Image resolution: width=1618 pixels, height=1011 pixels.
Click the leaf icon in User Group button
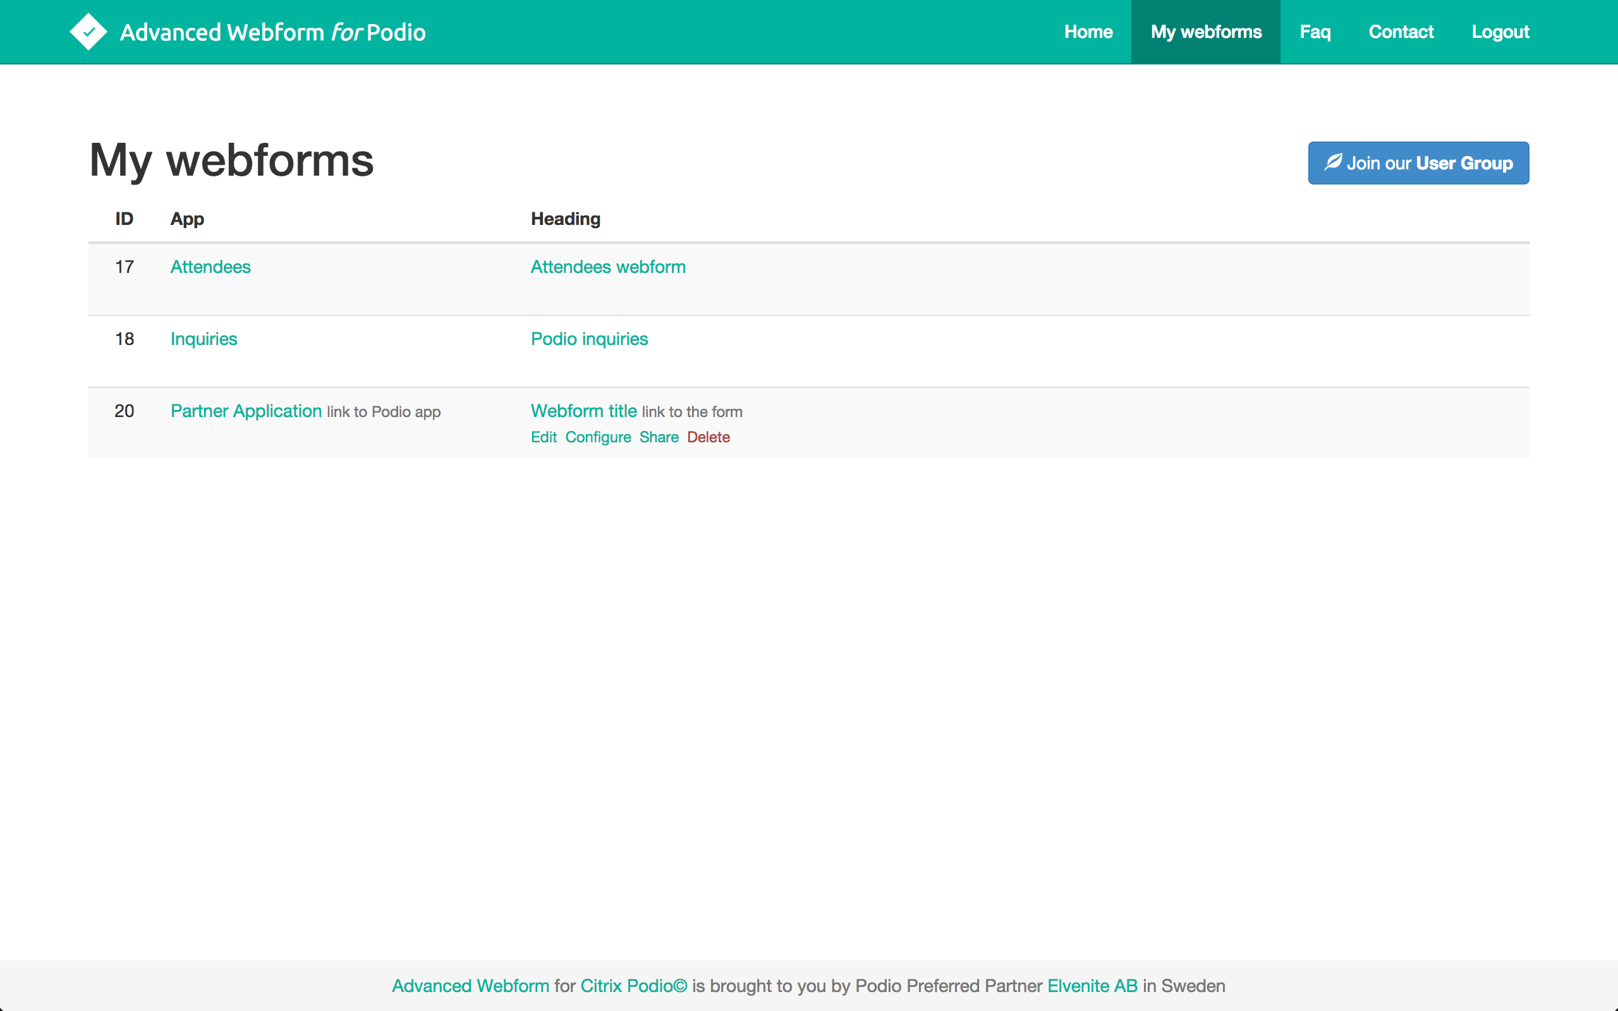pyautogui.click(x=1332, y=162)
